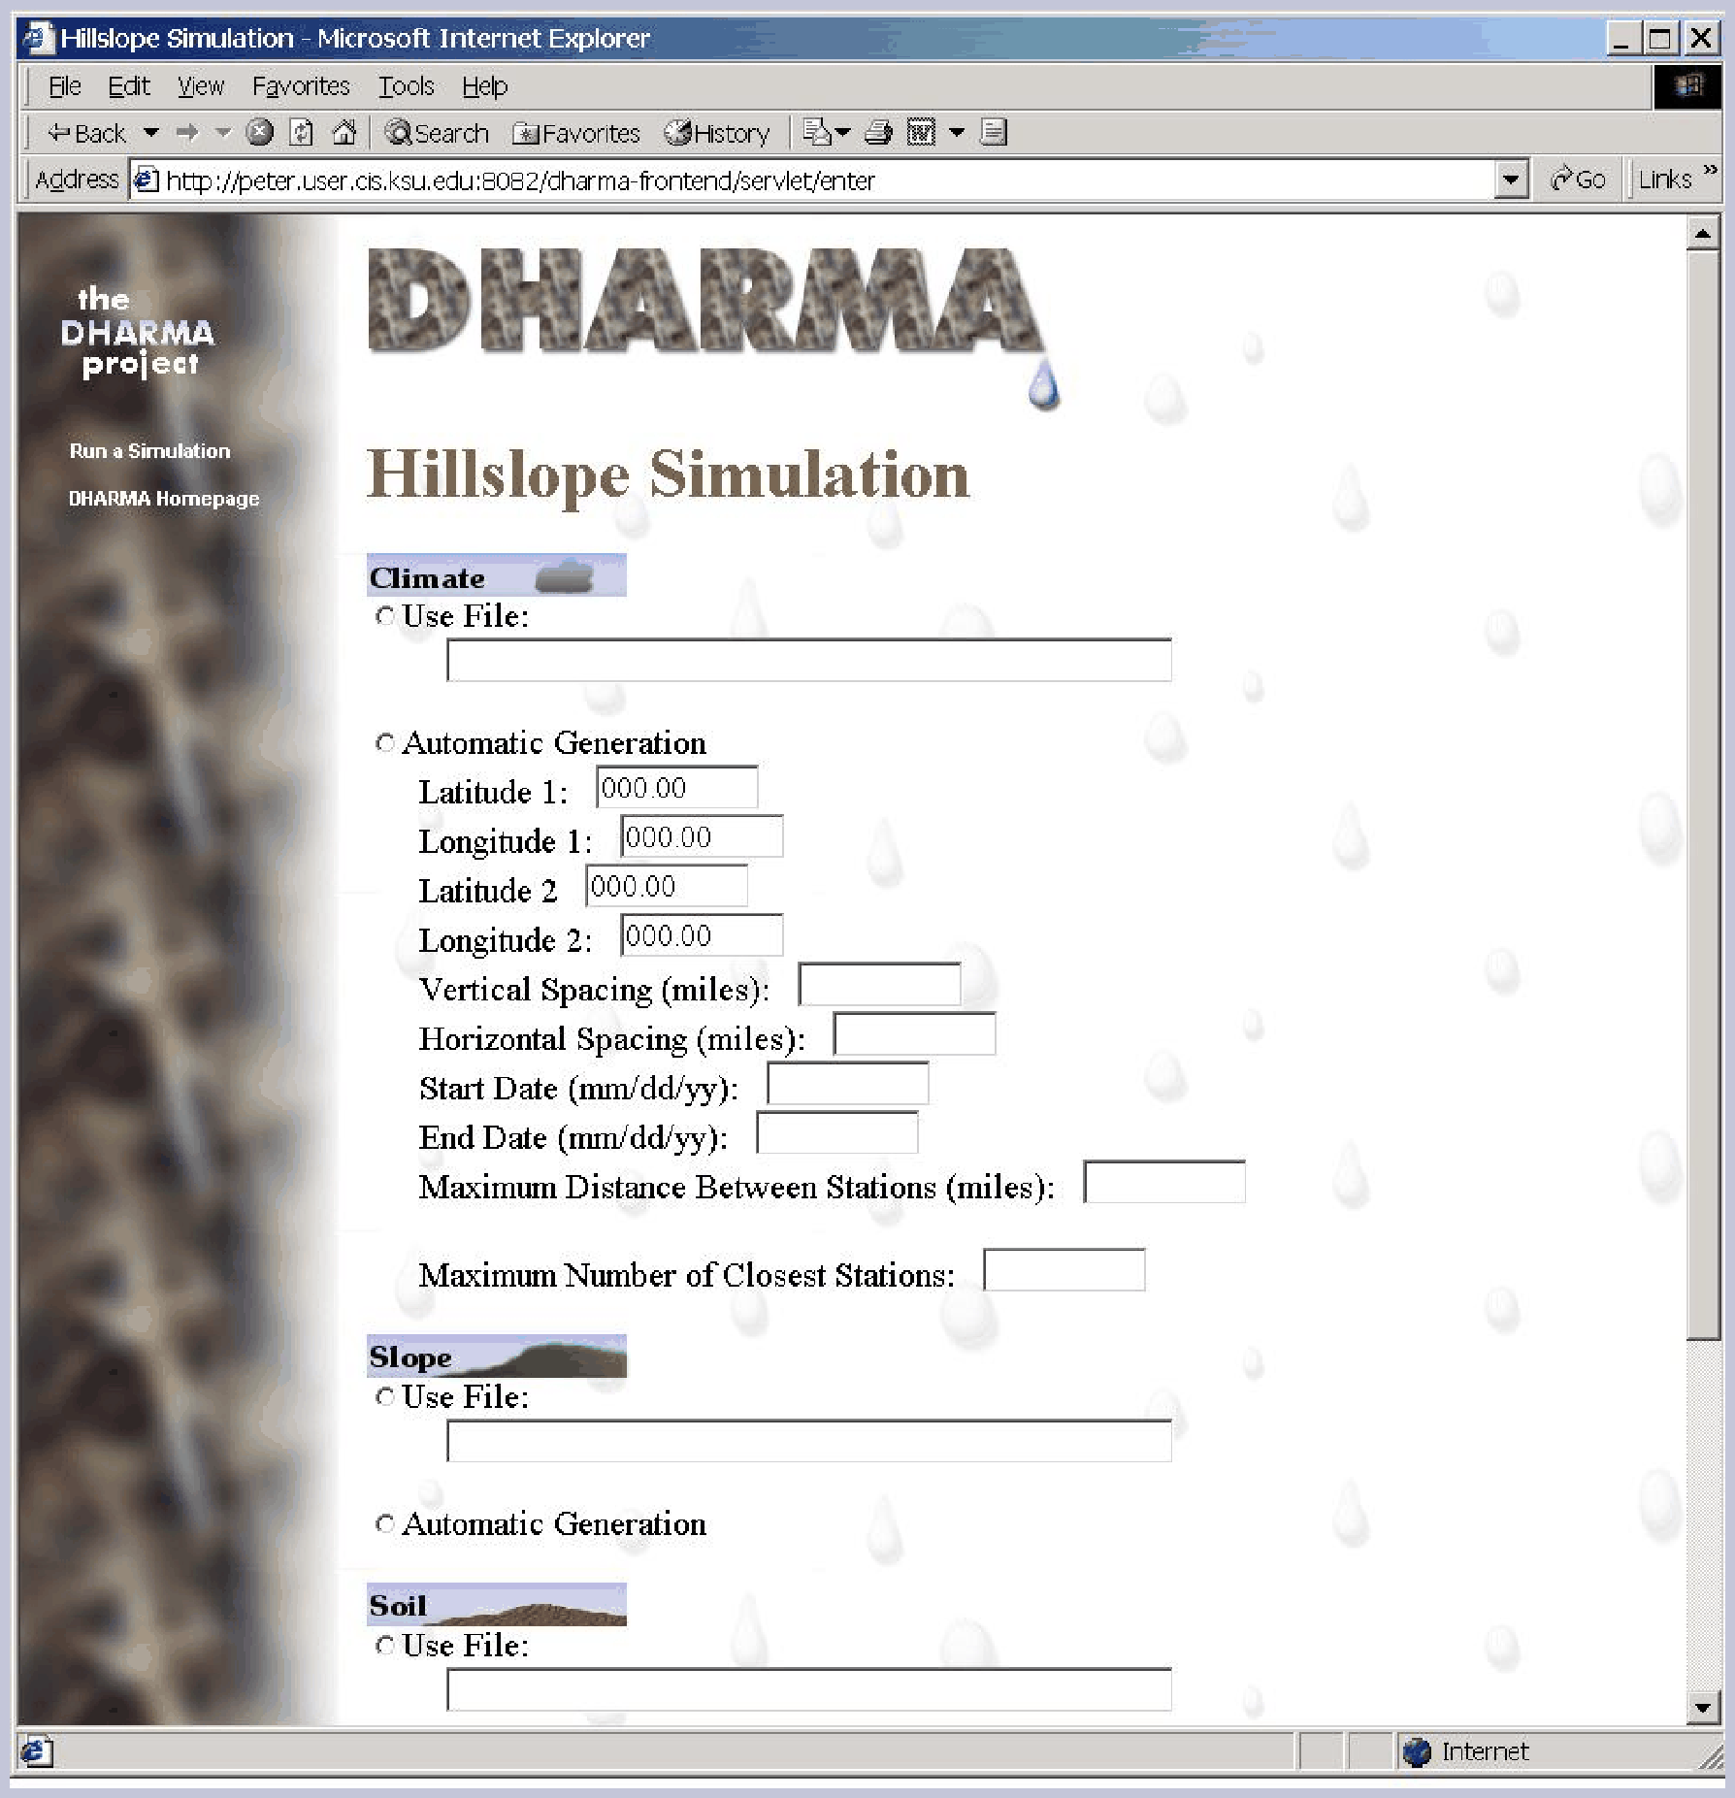
Task: Open the Favorites toolbar button
Action: click(577, 133)
